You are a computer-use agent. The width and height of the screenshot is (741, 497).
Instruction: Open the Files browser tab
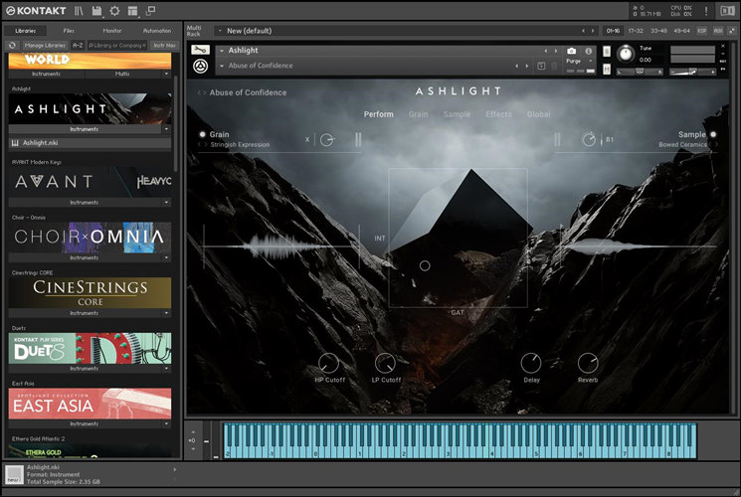point(69,31)
